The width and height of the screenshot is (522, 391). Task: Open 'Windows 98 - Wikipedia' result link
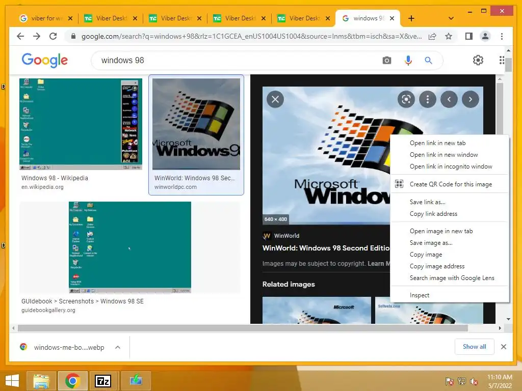(x=55, y=178)
